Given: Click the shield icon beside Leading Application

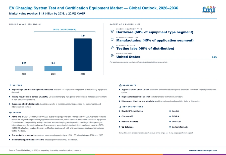Looking at the screenshot, I should click(112, 39).
